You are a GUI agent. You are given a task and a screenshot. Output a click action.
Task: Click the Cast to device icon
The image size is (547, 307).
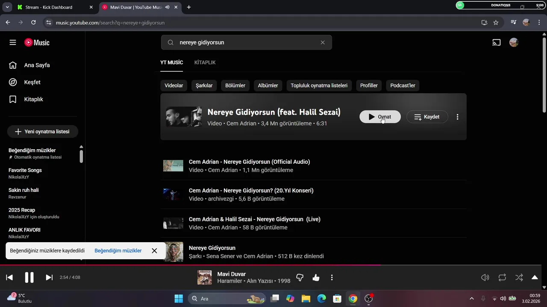coord(496,43)
